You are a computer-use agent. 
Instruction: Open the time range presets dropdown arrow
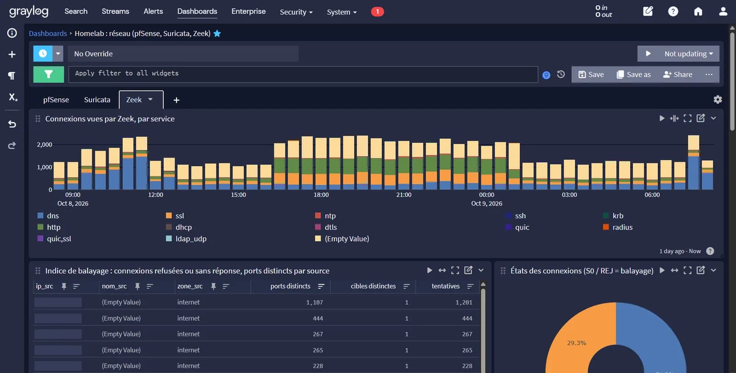pos(58,53)
